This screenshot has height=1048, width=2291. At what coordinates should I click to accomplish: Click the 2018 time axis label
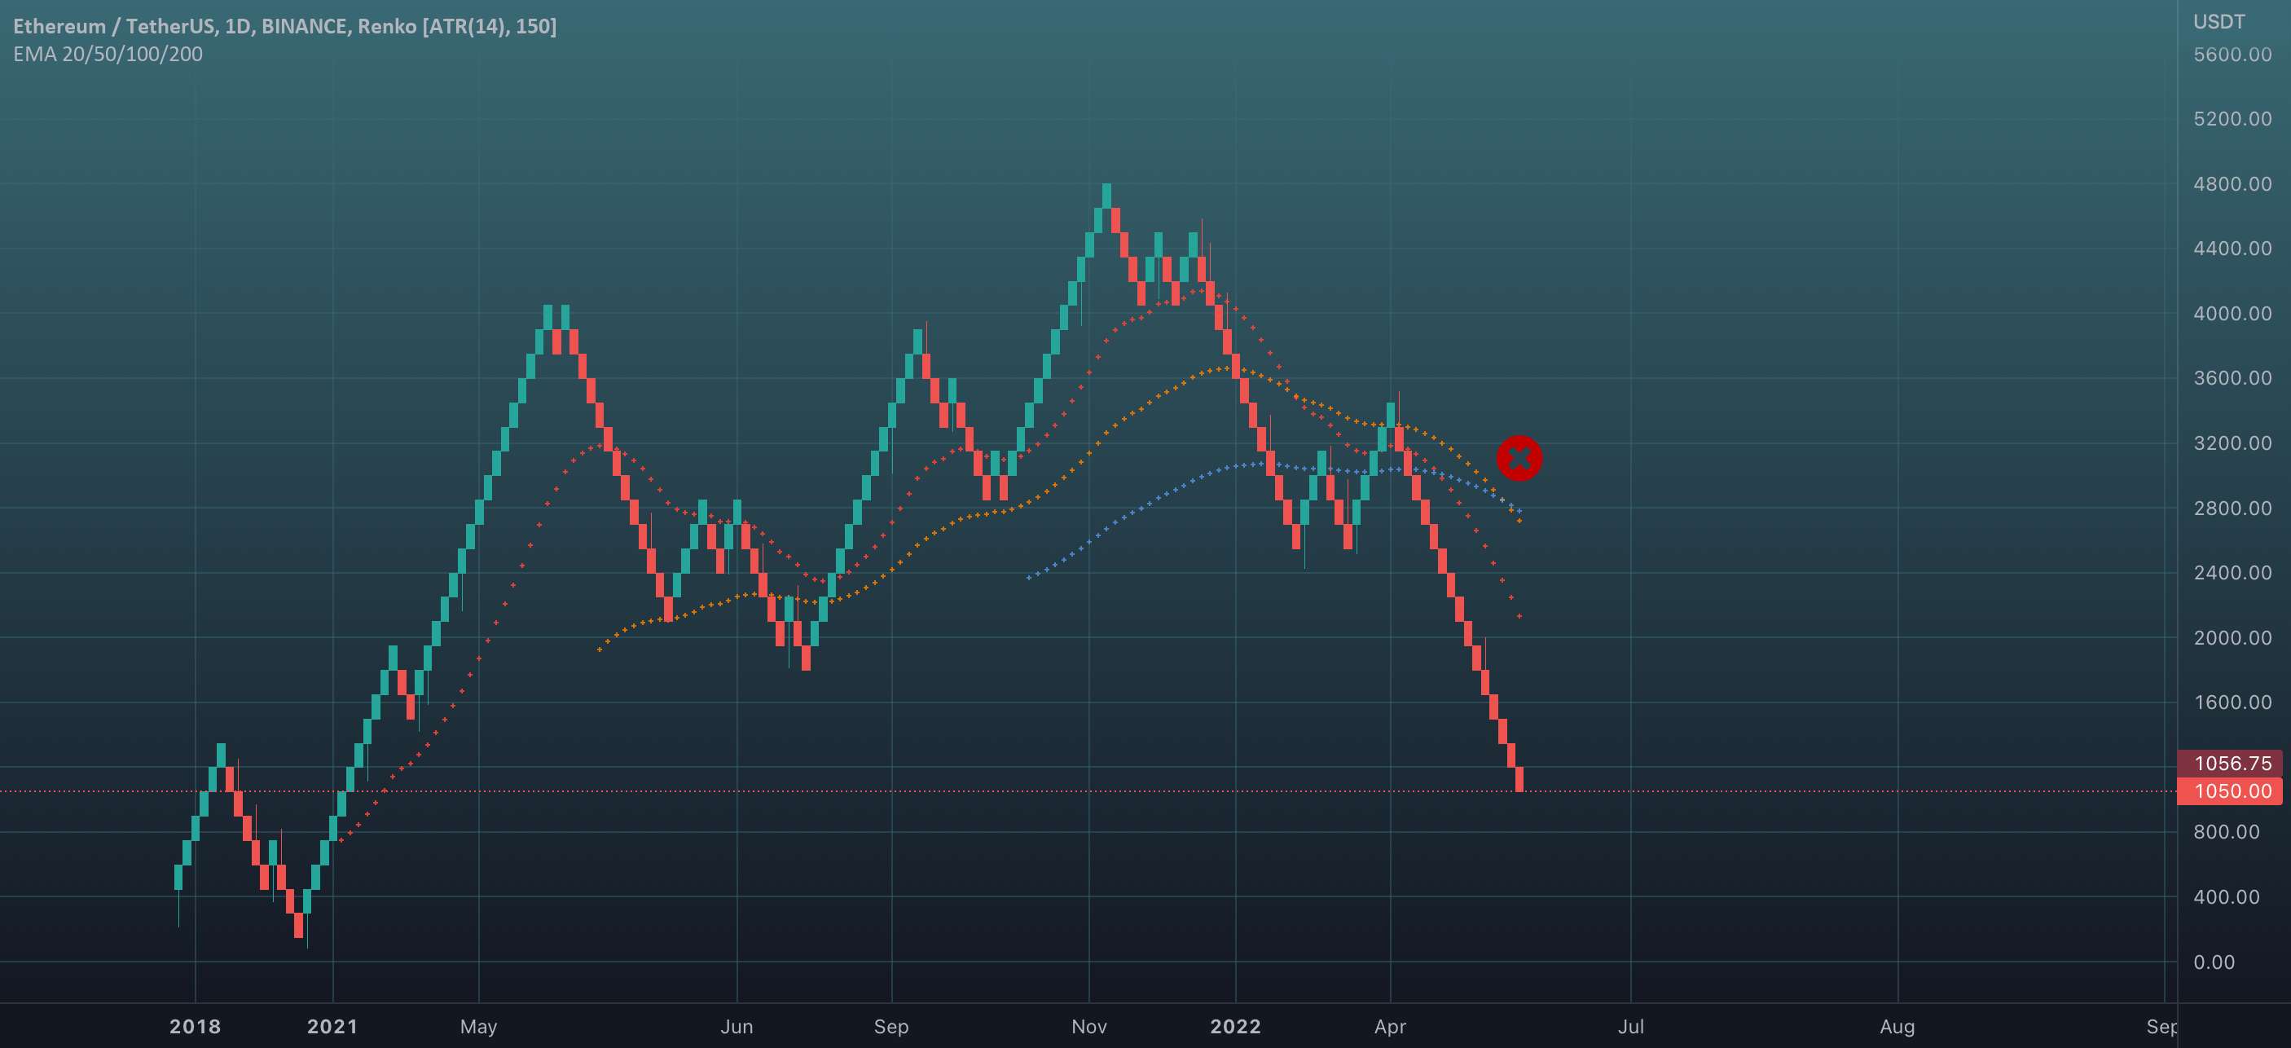[x=195, y=1027]
